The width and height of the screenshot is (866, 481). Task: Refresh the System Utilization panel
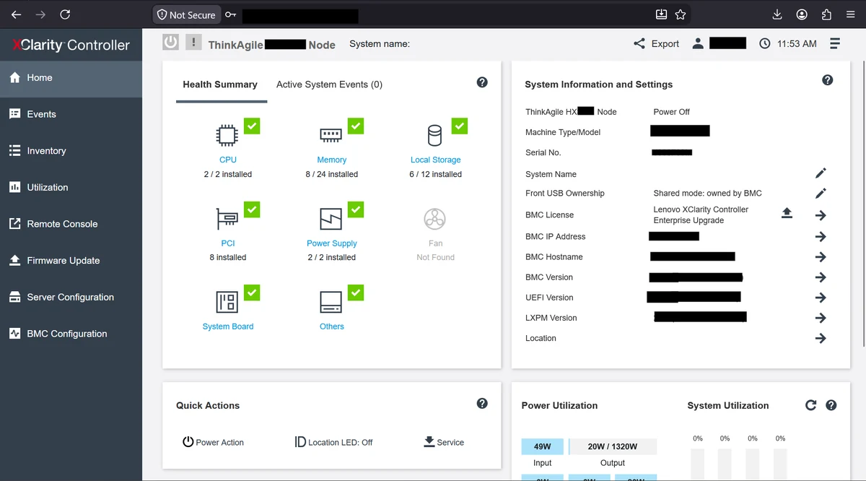pyautogui.click(x=811, y=405)
